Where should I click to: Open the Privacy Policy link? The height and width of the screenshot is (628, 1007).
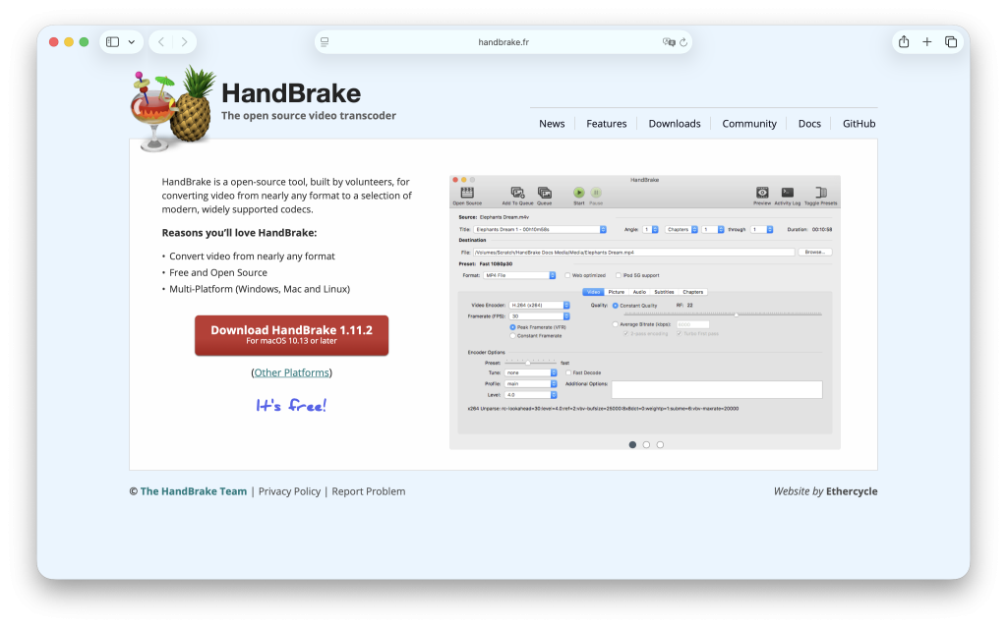289,491
